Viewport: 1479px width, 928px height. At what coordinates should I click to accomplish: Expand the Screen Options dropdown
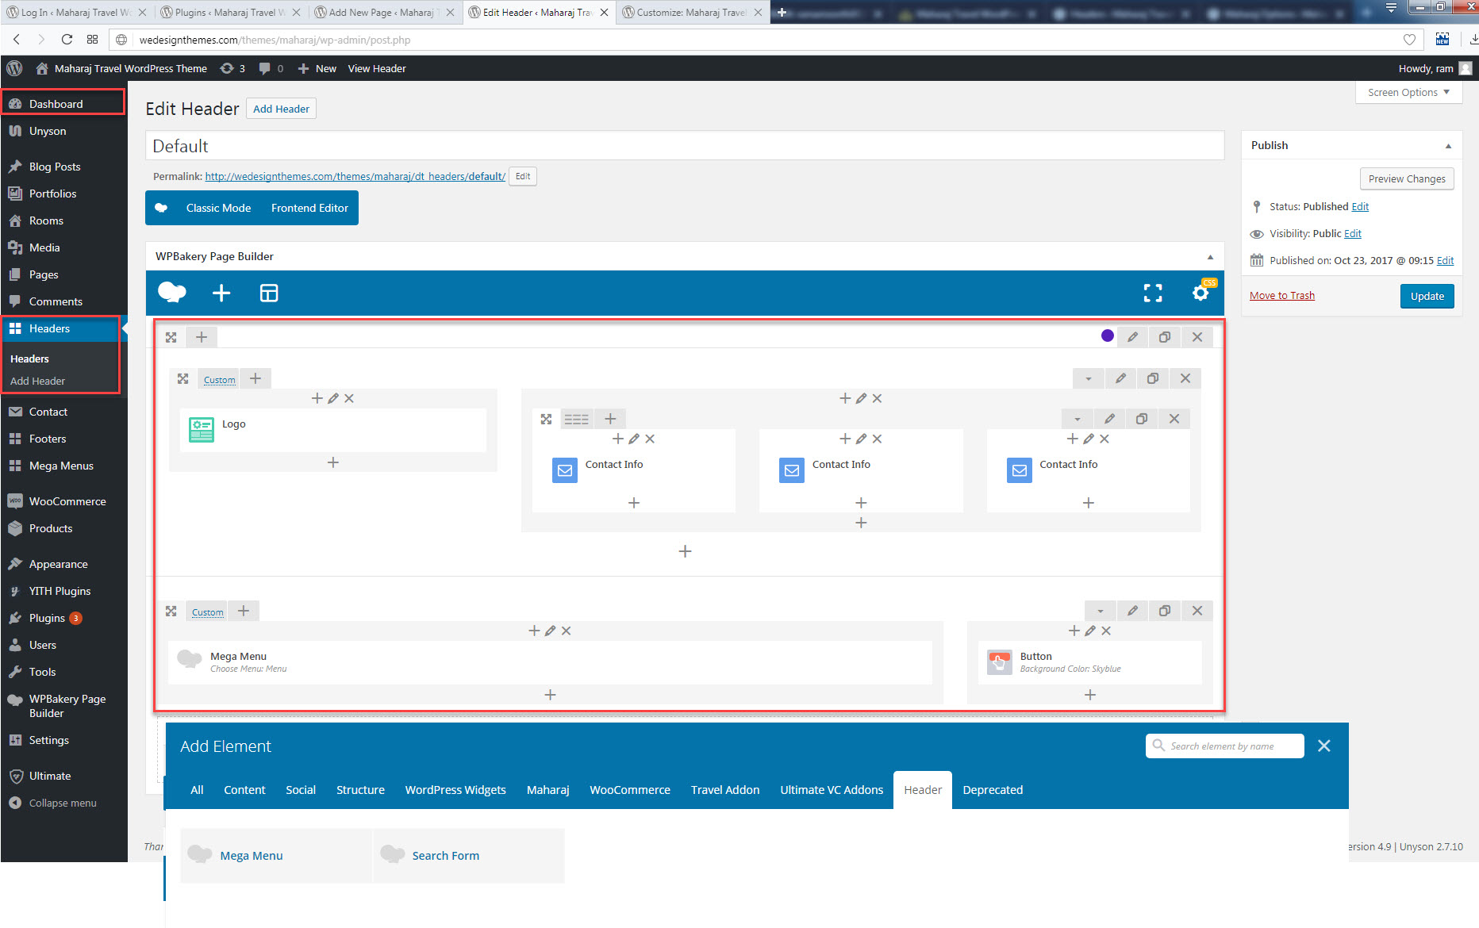click(x=1408, y=93)
